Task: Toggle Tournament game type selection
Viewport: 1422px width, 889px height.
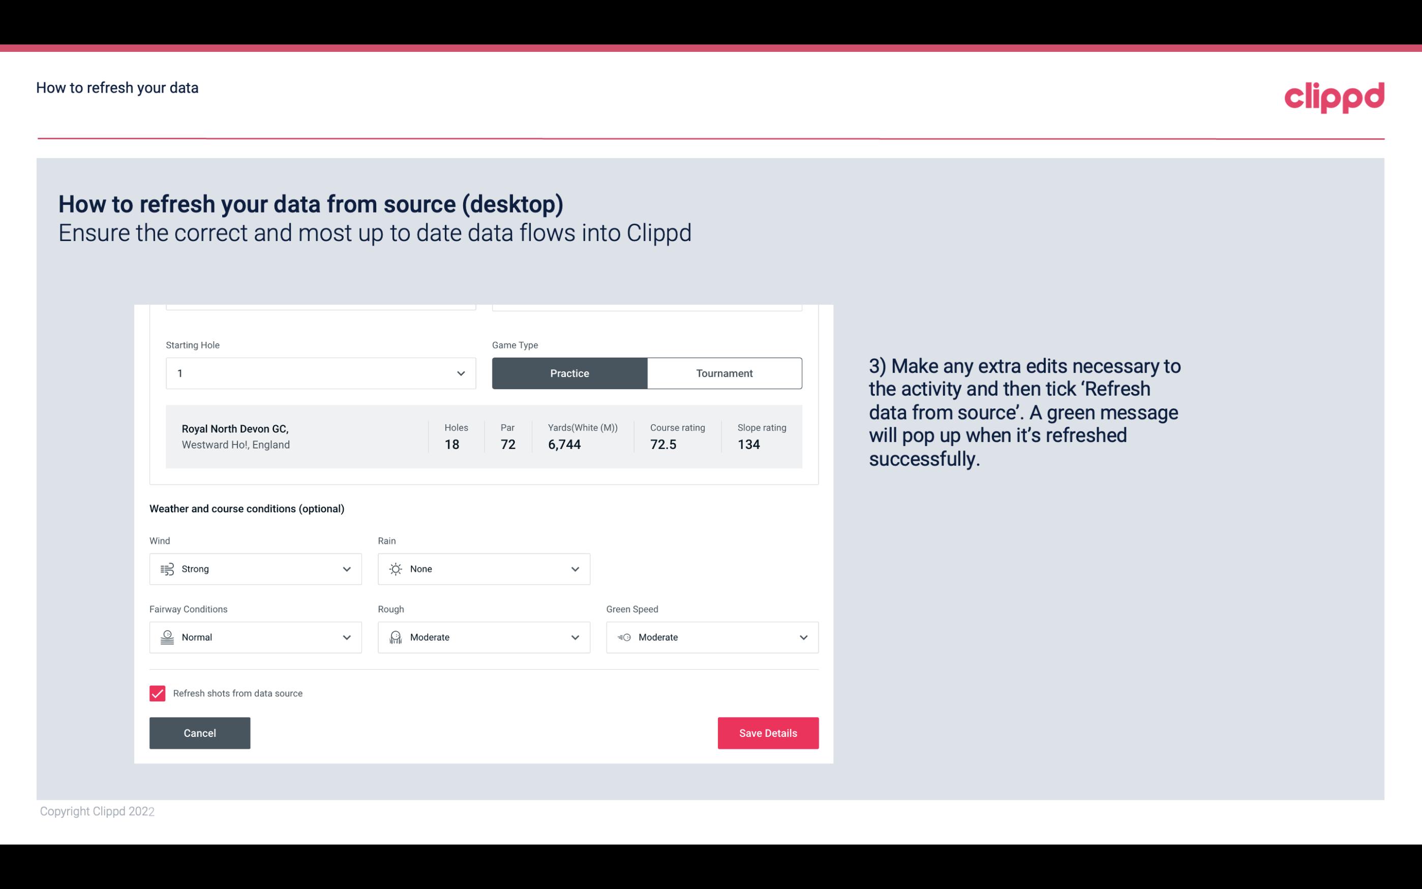Action: tap(724, 373)
